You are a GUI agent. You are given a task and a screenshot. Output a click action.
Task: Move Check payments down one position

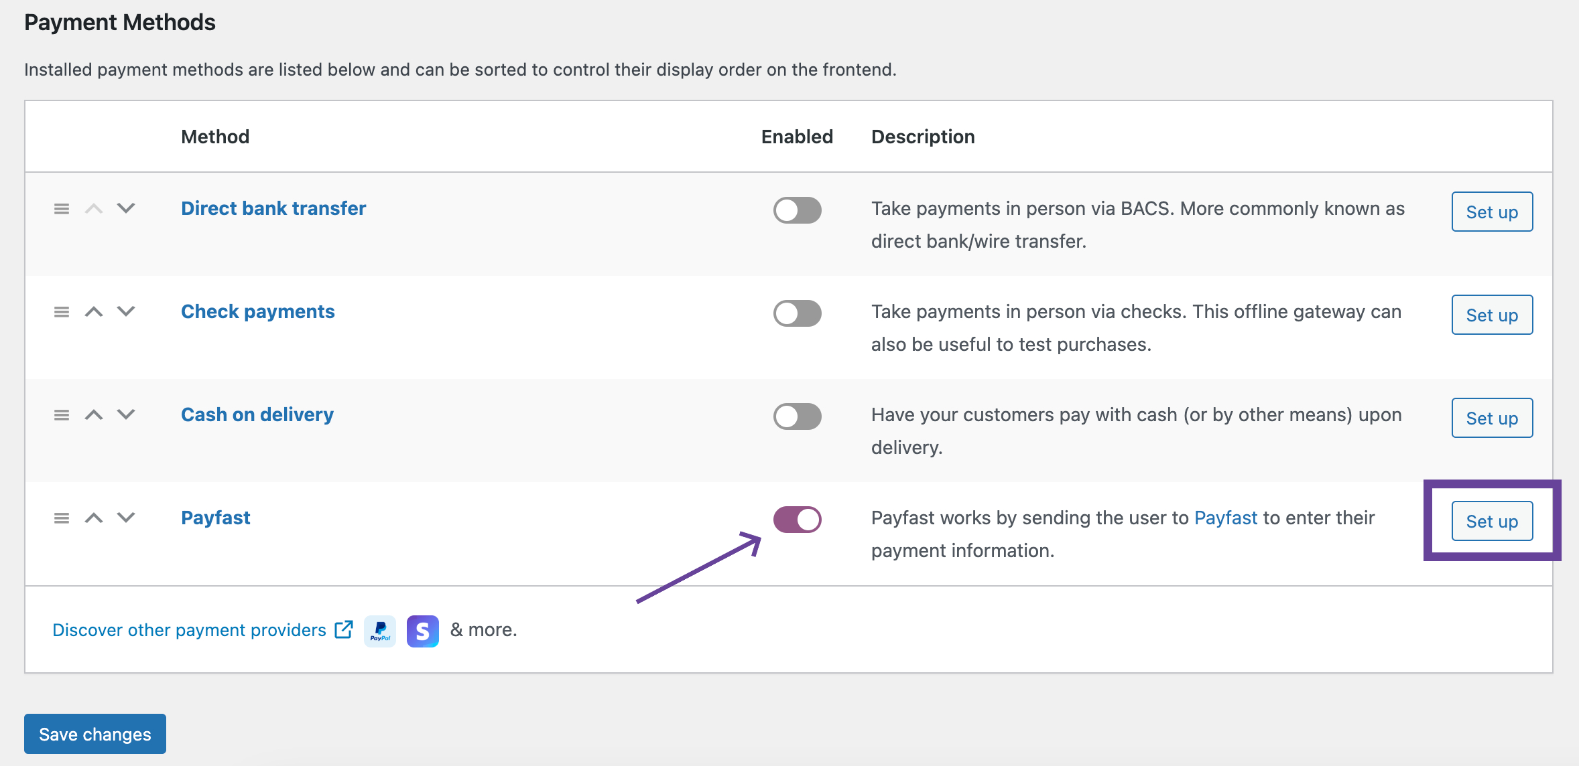[x=125, y=311]
